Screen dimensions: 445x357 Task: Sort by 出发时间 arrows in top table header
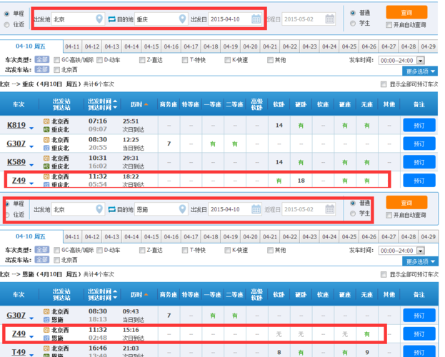[115, 104]
